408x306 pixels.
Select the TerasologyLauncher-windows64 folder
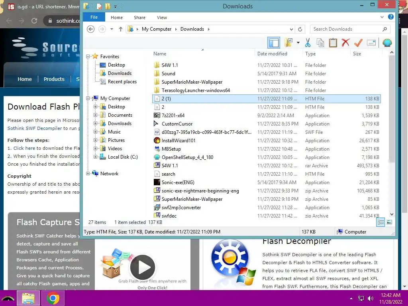[196, 90]
